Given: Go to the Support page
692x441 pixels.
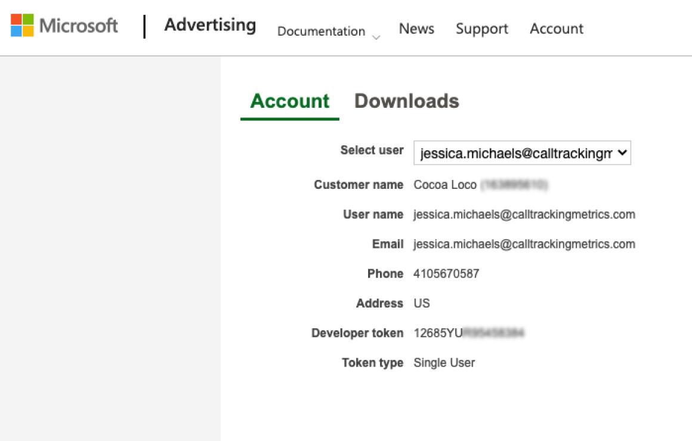Looking at the screenshot, I should [482, 29].
